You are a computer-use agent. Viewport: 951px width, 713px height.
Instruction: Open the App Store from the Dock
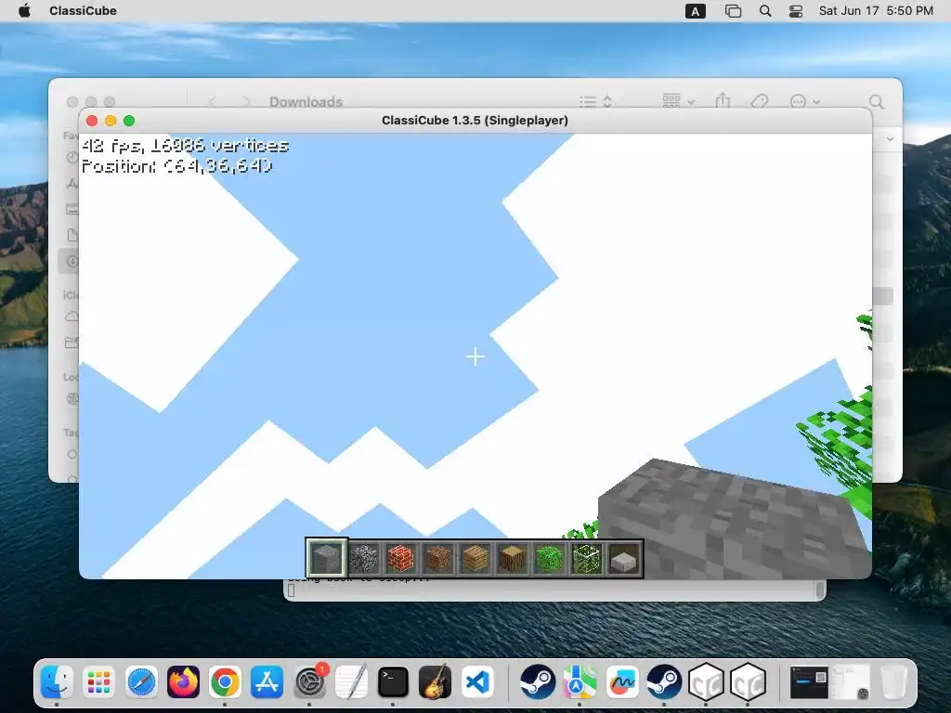[x=267, y=682]
